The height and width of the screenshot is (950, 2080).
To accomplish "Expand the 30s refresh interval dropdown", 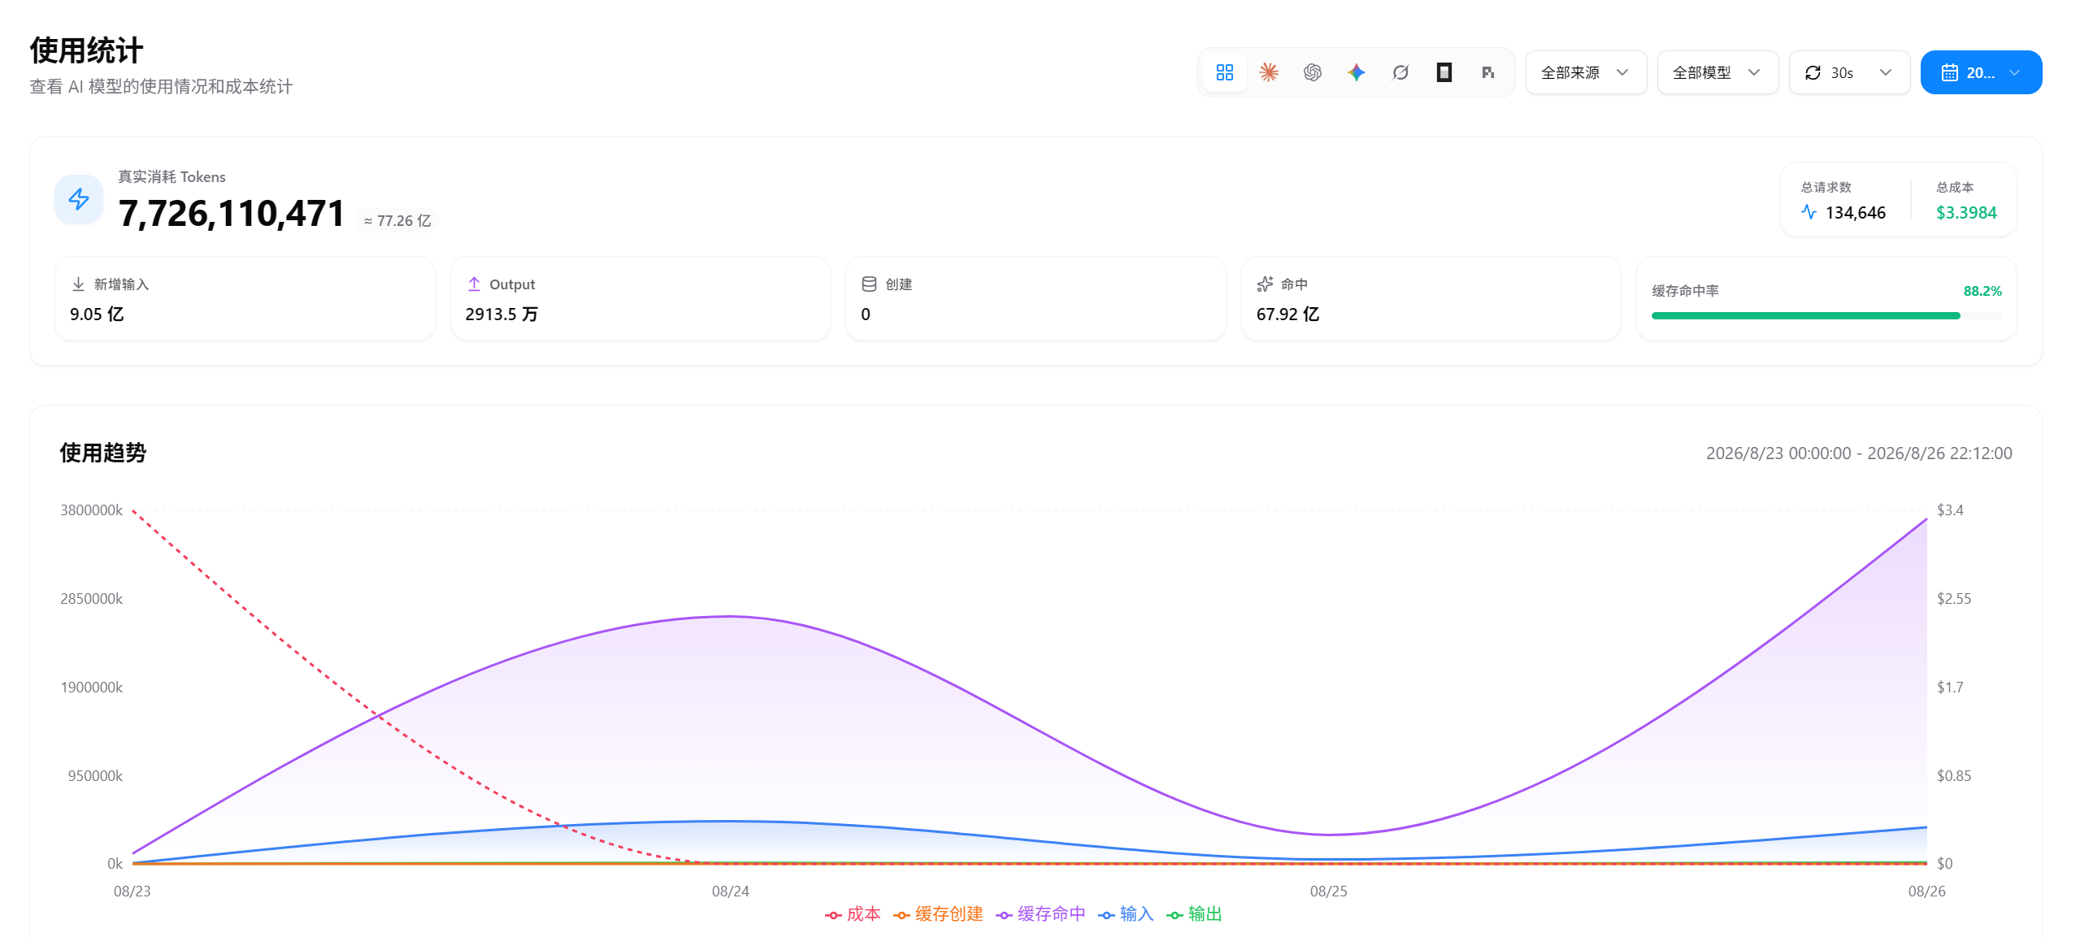I will tap(1849, 72).
